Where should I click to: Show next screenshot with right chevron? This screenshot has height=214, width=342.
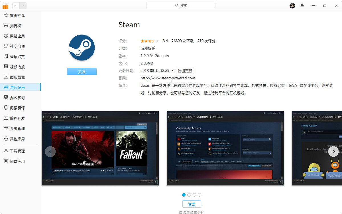pos(333,152)
